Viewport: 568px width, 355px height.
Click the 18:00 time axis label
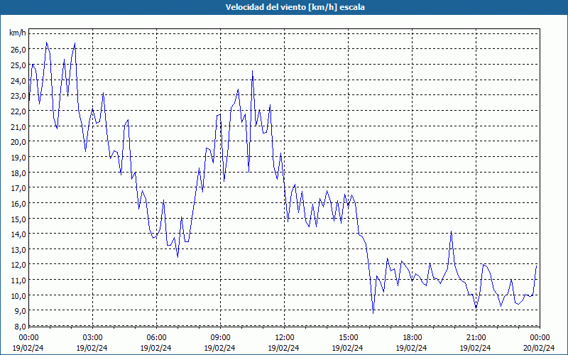413,338
